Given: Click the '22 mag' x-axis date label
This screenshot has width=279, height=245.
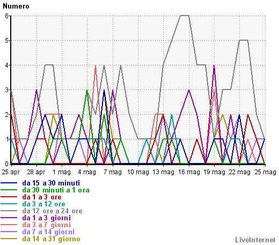Looking at the screenshot, I should [240, 172].
